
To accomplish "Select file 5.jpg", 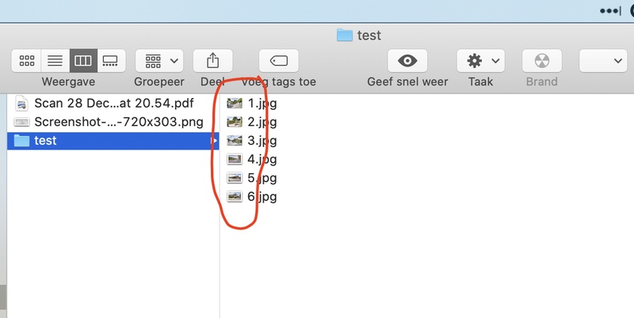I will pos(262,178).
